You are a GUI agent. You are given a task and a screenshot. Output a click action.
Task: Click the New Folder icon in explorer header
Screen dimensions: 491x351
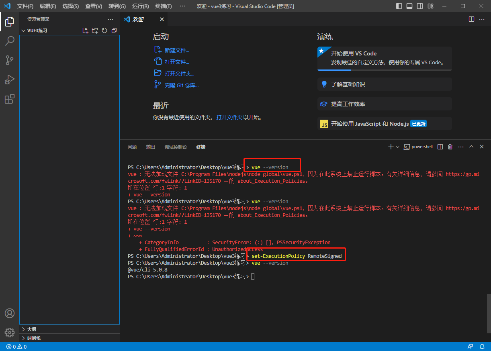[x=95, y=31]
